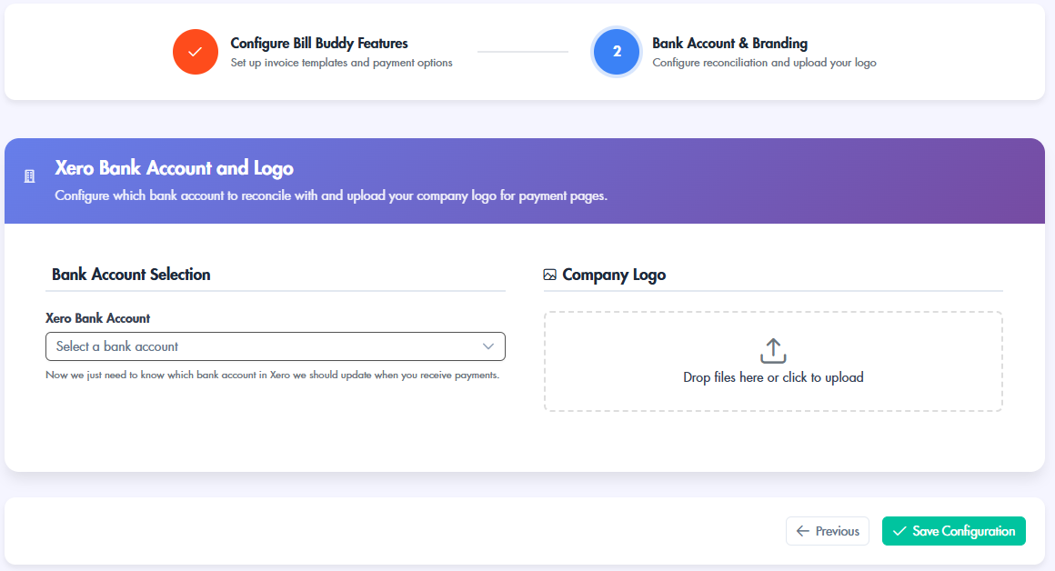
Task: Click 'Drop files here or click to upload' text
Action: (x=773, y=377)
